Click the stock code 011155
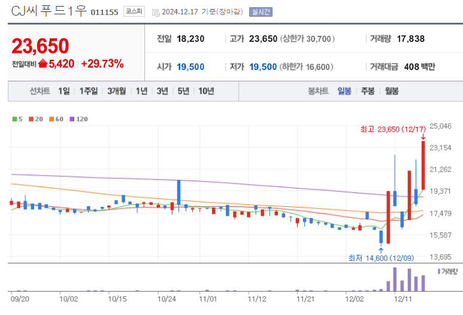 105,13
